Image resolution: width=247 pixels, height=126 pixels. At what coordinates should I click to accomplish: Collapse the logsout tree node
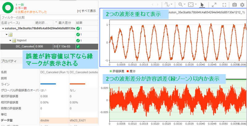(10, 41)
